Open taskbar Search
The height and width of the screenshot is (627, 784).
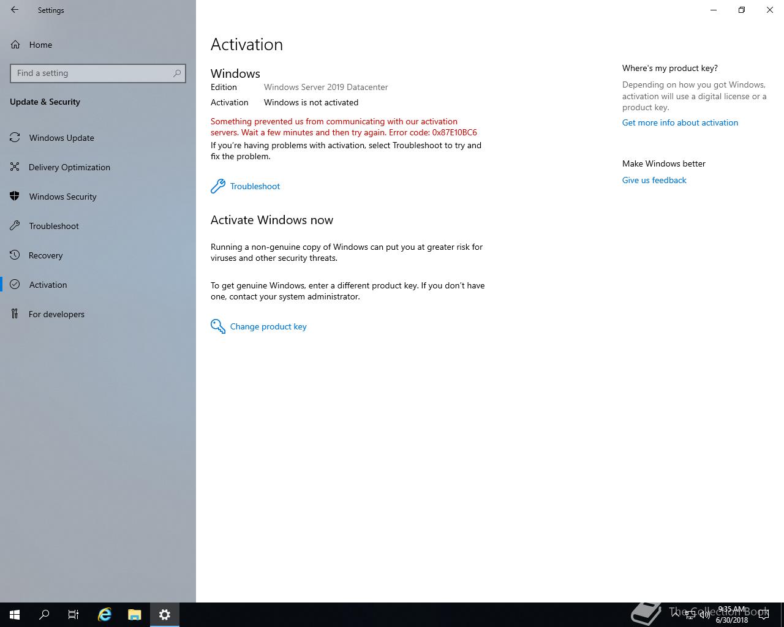tap(44, 615)
